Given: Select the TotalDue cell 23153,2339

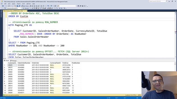Looking at the screenshot, I should [66, 65].
